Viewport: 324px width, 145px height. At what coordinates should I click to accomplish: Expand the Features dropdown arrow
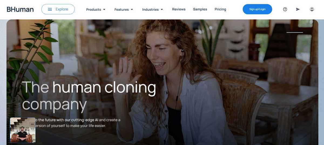[x=132, y=9]
